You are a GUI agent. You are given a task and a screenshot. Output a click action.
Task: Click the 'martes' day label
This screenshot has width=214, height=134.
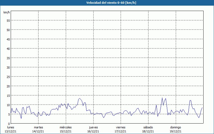(39, 127)
